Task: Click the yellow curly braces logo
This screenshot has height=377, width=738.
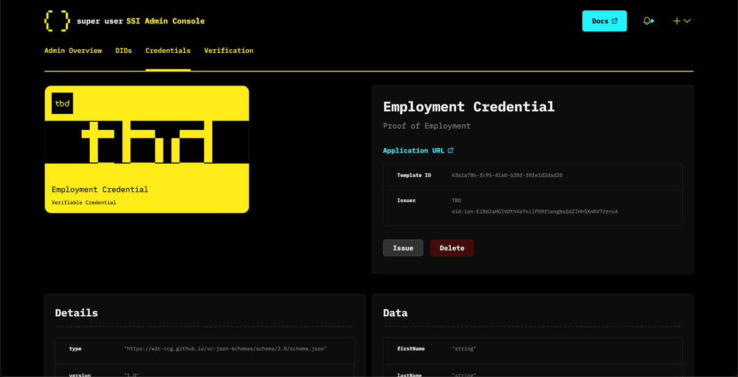Action: tap(57, 20)
